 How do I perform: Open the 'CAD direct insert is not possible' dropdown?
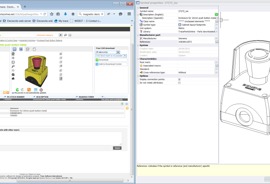click(125, 56)
